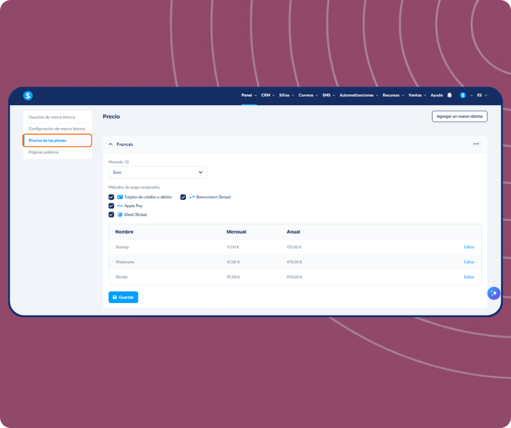
Task: Edit the Illimité plan
Action: 469,277
